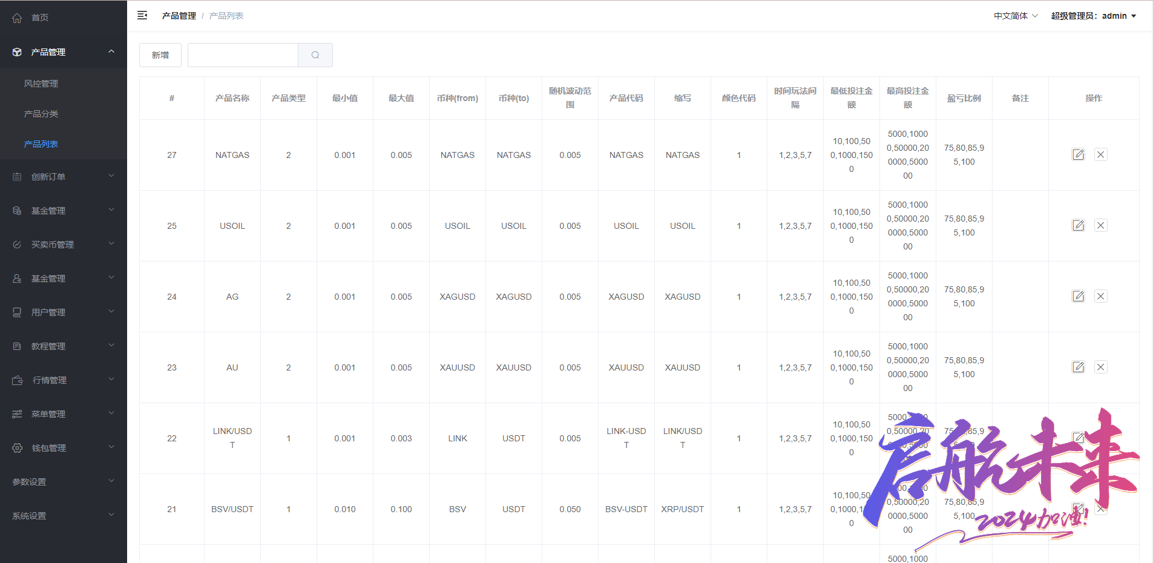Screen dimensions: 1153x563
Task: Click the 教程管理 sidebar icon
Action: click(x=17, y=346)
